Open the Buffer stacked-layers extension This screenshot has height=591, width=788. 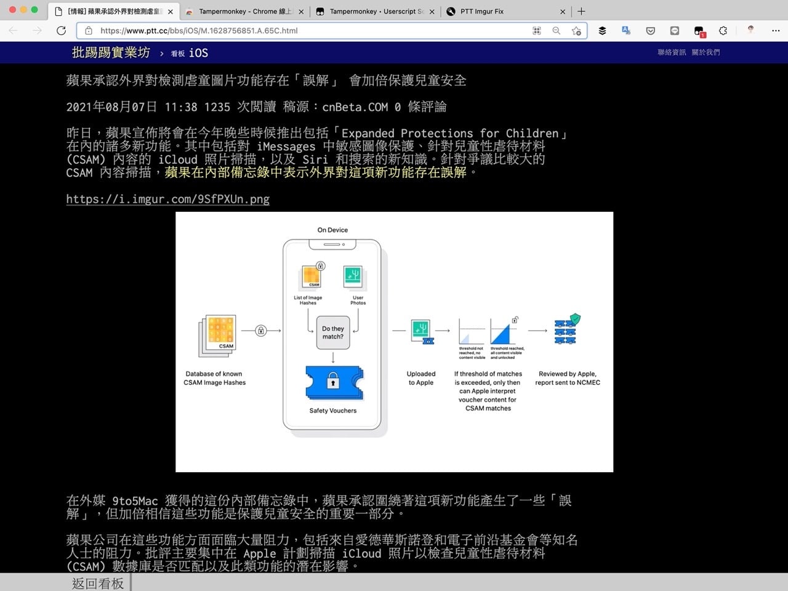coord(602,30)
